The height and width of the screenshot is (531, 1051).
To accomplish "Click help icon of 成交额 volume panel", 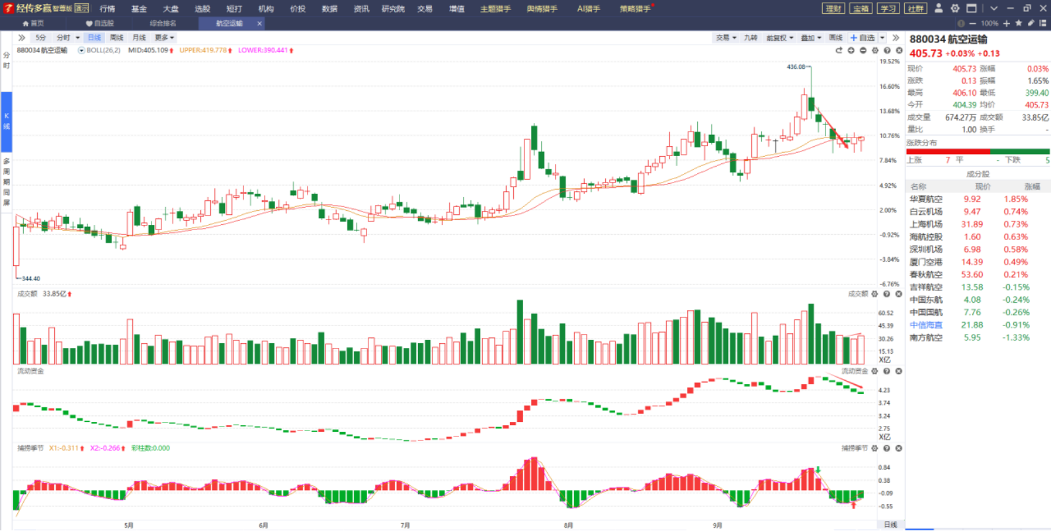I will [x=887, y=294].
